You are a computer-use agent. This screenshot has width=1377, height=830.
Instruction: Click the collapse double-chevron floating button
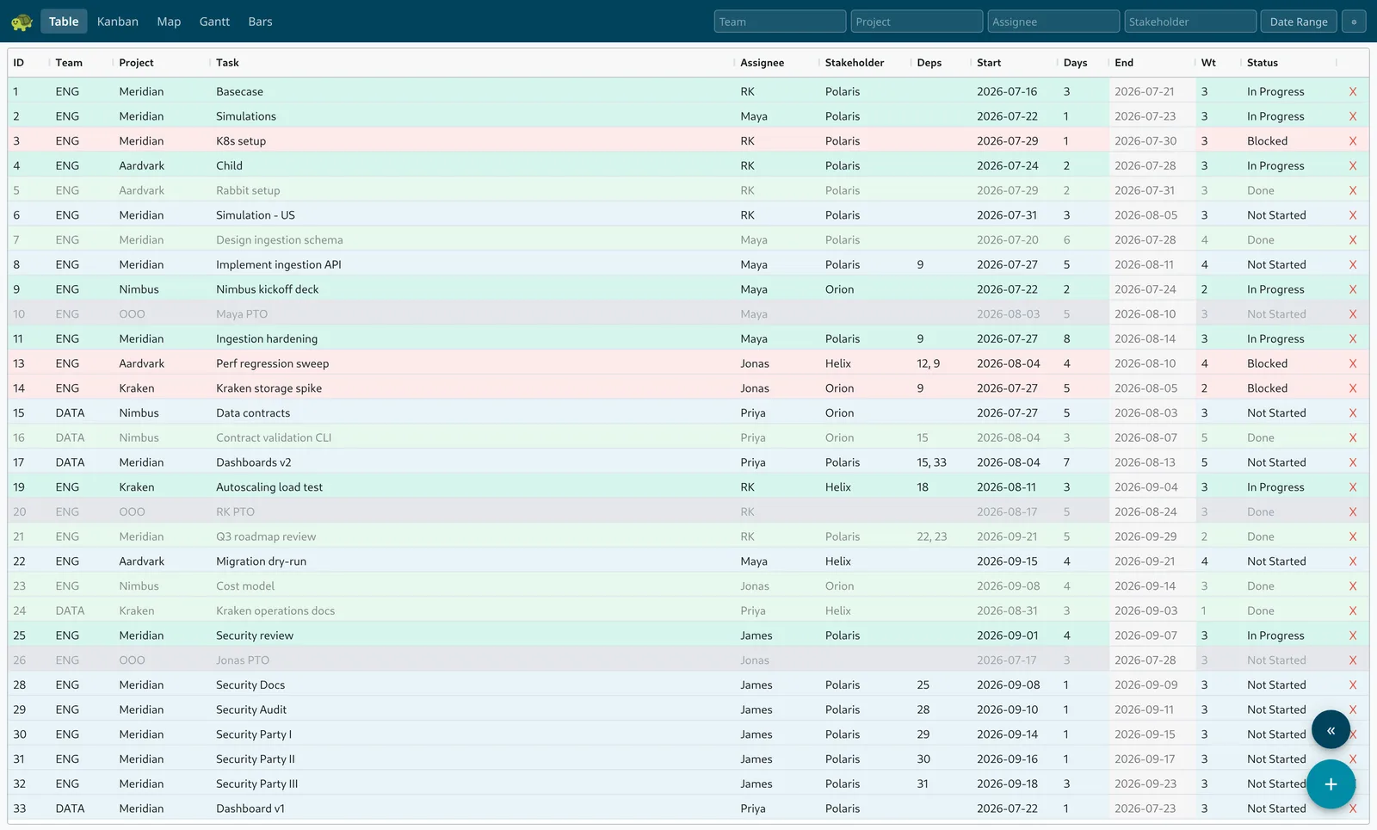click(x=1331, y=730)
